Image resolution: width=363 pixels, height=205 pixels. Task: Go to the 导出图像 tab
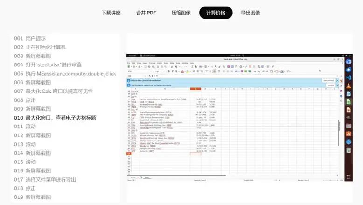point(251,13)
